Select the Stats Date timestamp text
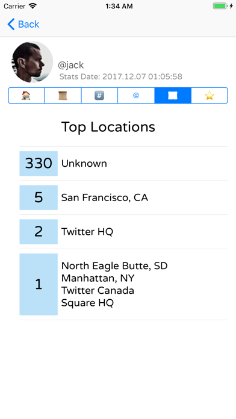Image resolution: width=236 pixels, height=419 pixels. pyautogui.click(x=121, y=76)
